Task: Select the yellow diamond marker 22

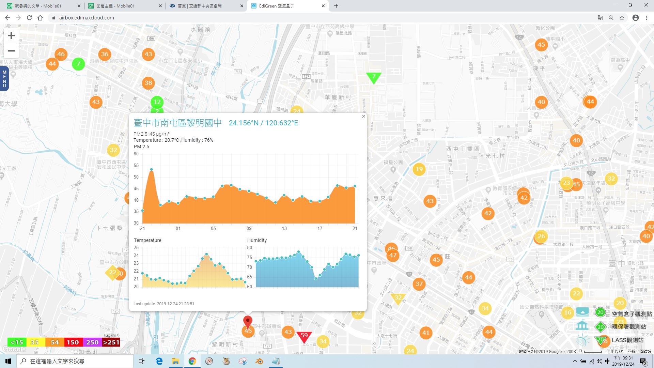Action: (x=112, y=273)
